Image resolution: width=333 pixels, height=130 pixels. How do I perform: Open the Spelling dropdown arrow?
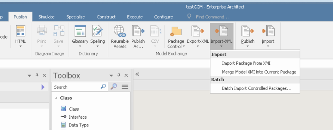98,46
